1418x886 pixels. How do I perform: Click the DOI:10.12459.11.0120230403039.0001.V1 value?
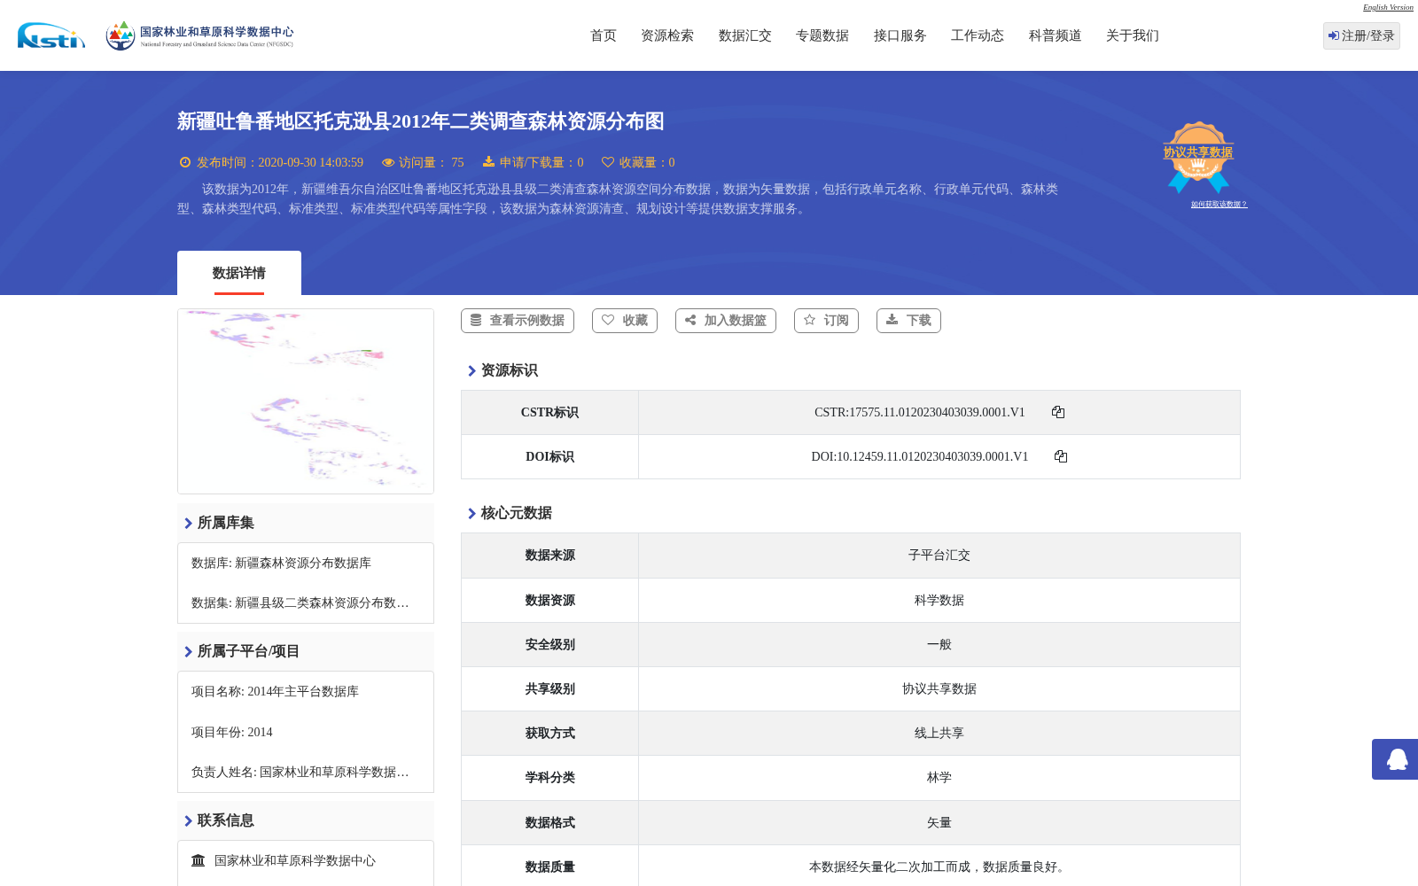[919, 456]
